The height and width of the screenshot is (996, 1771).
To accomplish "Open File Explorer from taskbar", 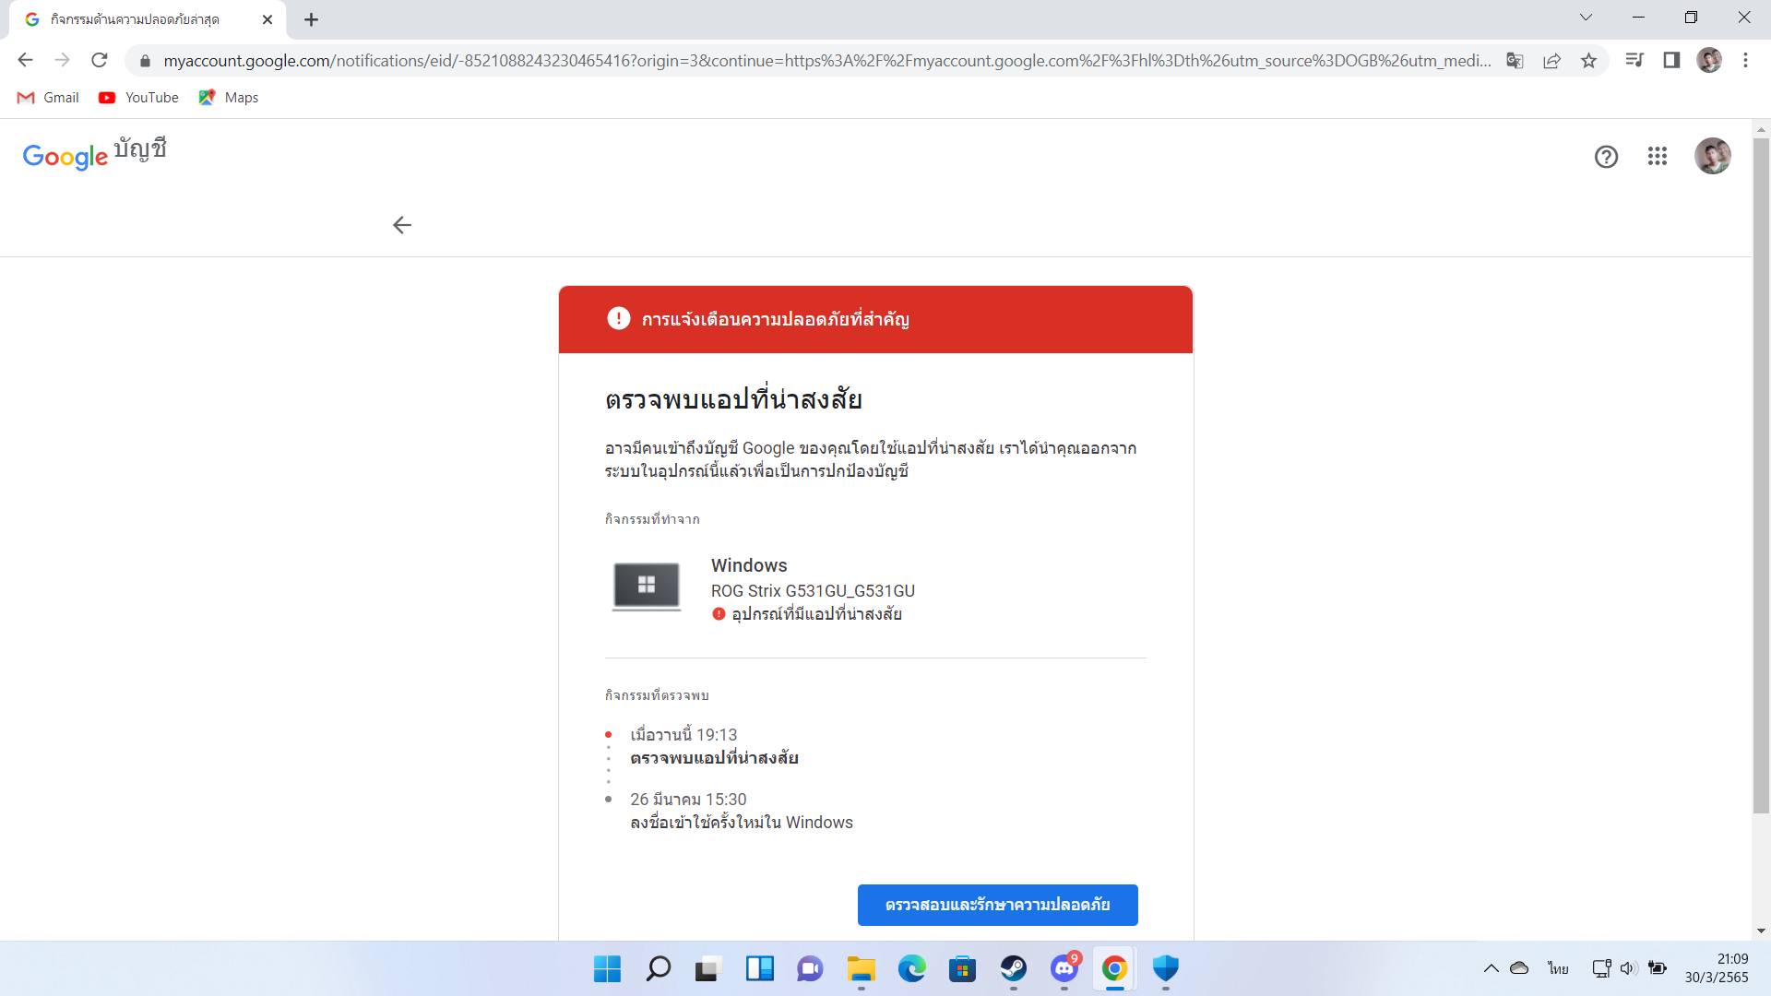I will pyautogui.click(x=861, y=968).
